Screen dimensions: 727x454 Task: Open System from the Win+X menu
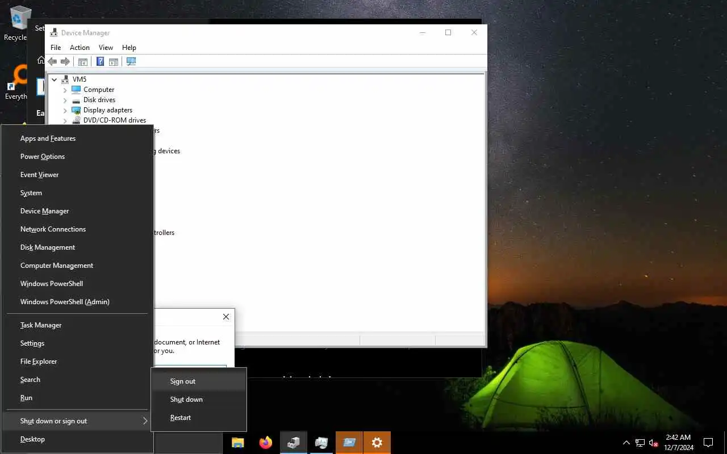(x=77, y=193)
